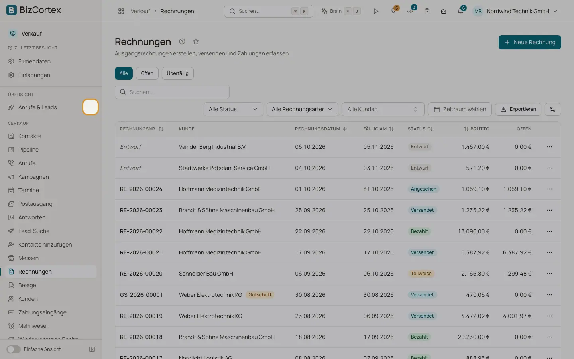Sort table by Brutto column
574x359 pixels.
pos(476,129)
